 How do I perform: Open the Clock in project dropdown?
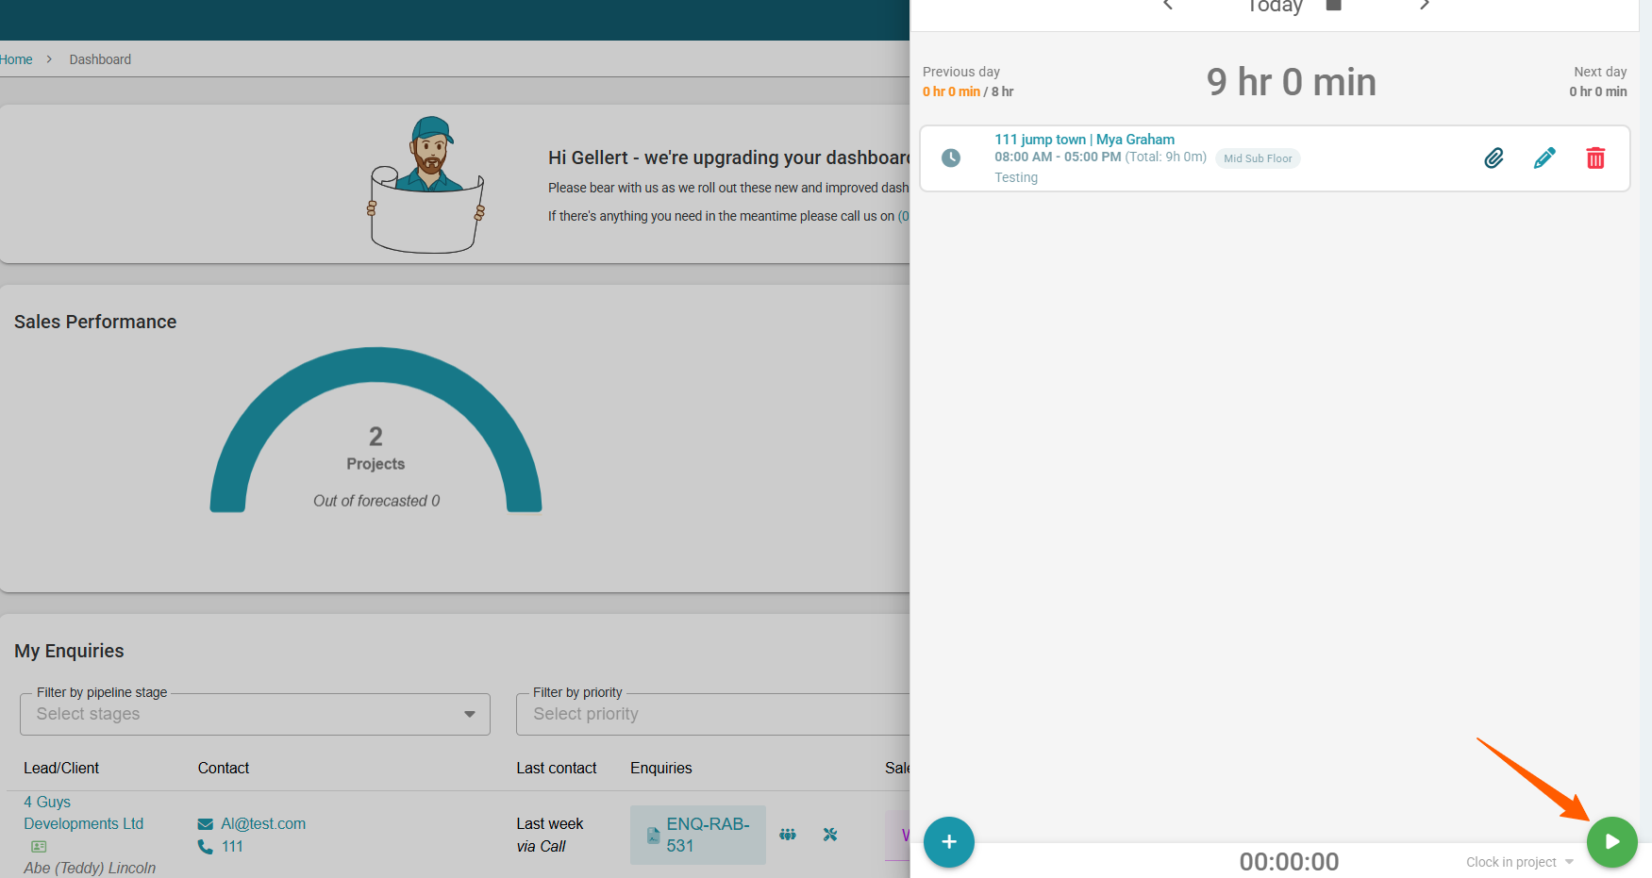pyautogui.click(x=1519, y=862)
